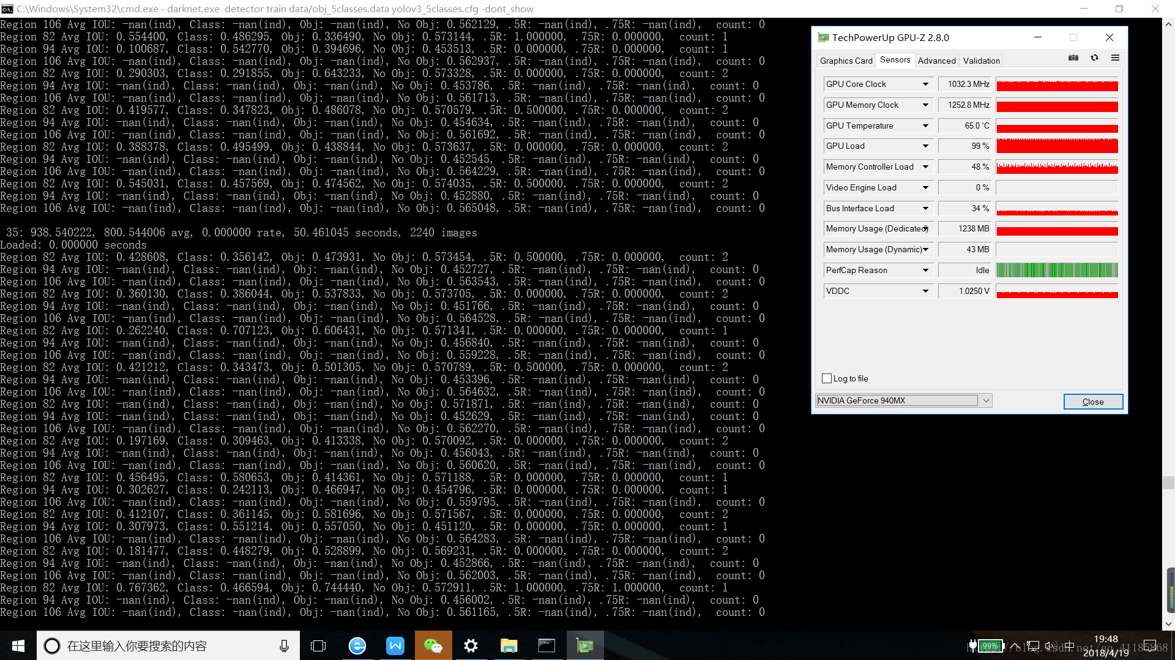Image resolution: width=1175 pixels, height=660 pixels.
Task: Click the GPU-Z app icon in title bar
Action: pos(823,38)
